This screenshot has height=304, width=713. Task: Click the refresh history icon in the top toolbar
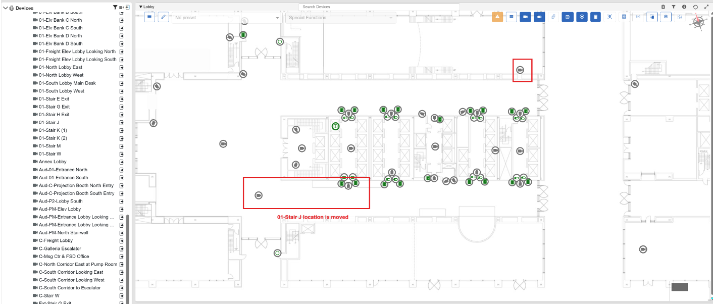tap(695, 7)
